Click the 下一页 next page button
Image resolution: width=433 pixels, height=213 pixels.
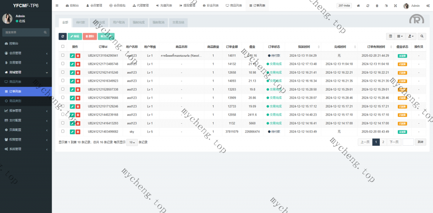coord(394,142)
